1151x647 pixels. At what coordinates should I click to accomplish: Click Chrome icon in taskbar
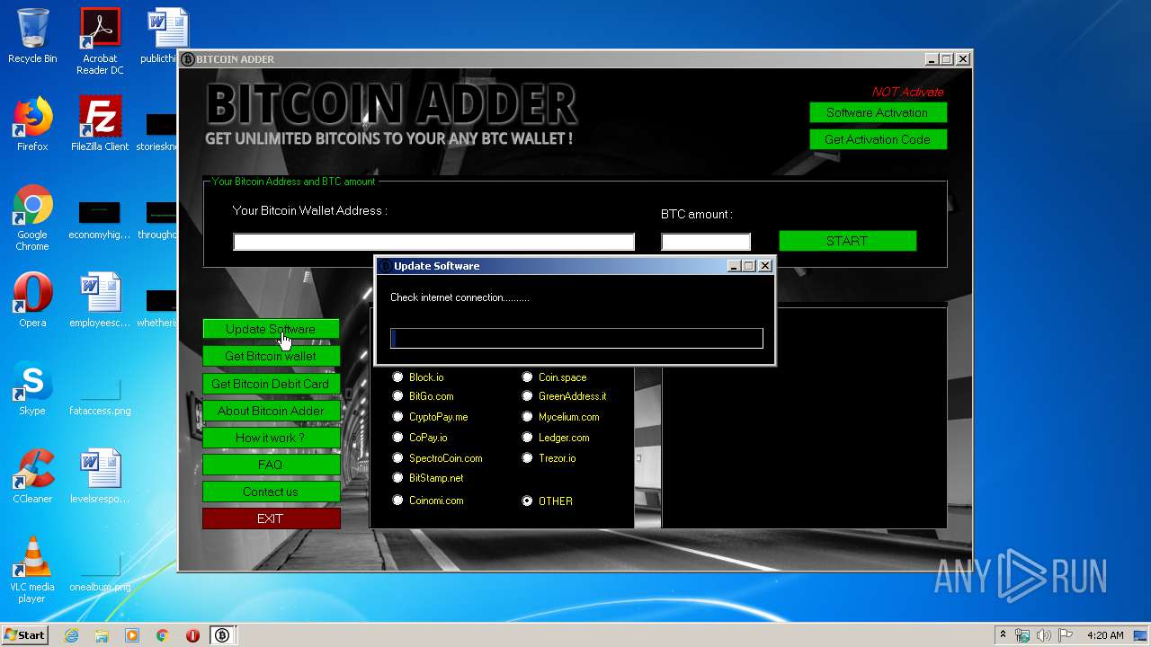pyautogui.click(x=162, y=635)
